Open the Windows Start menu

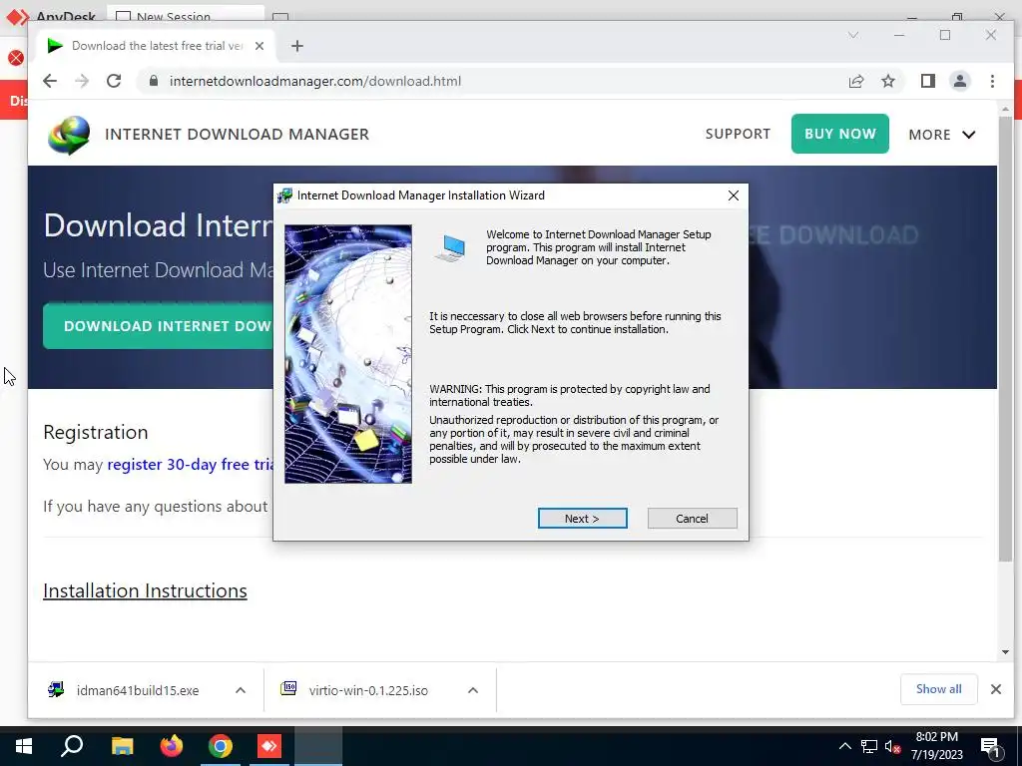click(24, 746)
